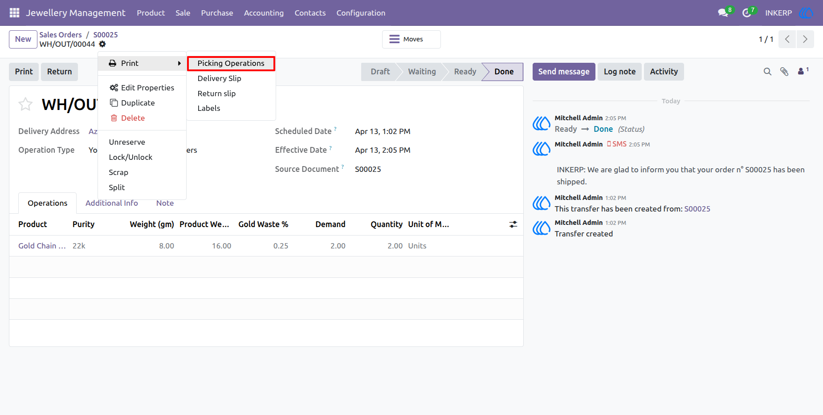Click Edit Properties in the action menu
Viewport: 823px width, 415px height.
point(142,88)
